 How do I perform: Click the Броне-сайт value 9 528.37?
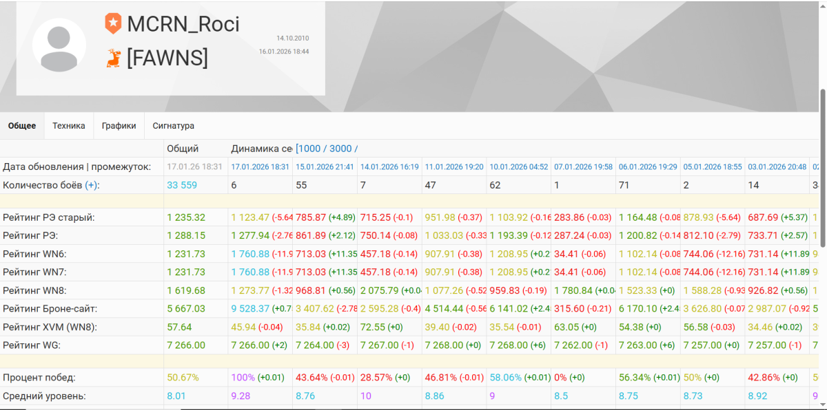[x=251, y=309]
